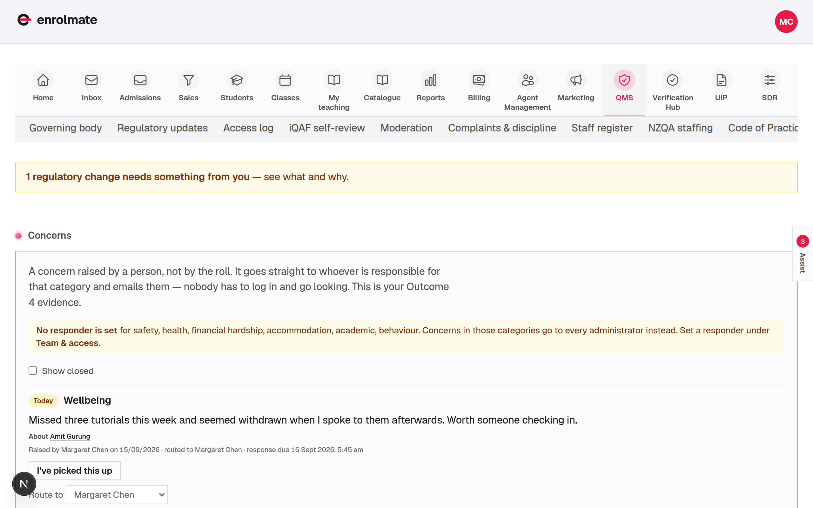Switch to Governing body tab
Viewport: 813px width, 508px height.
tap(65, 128)
